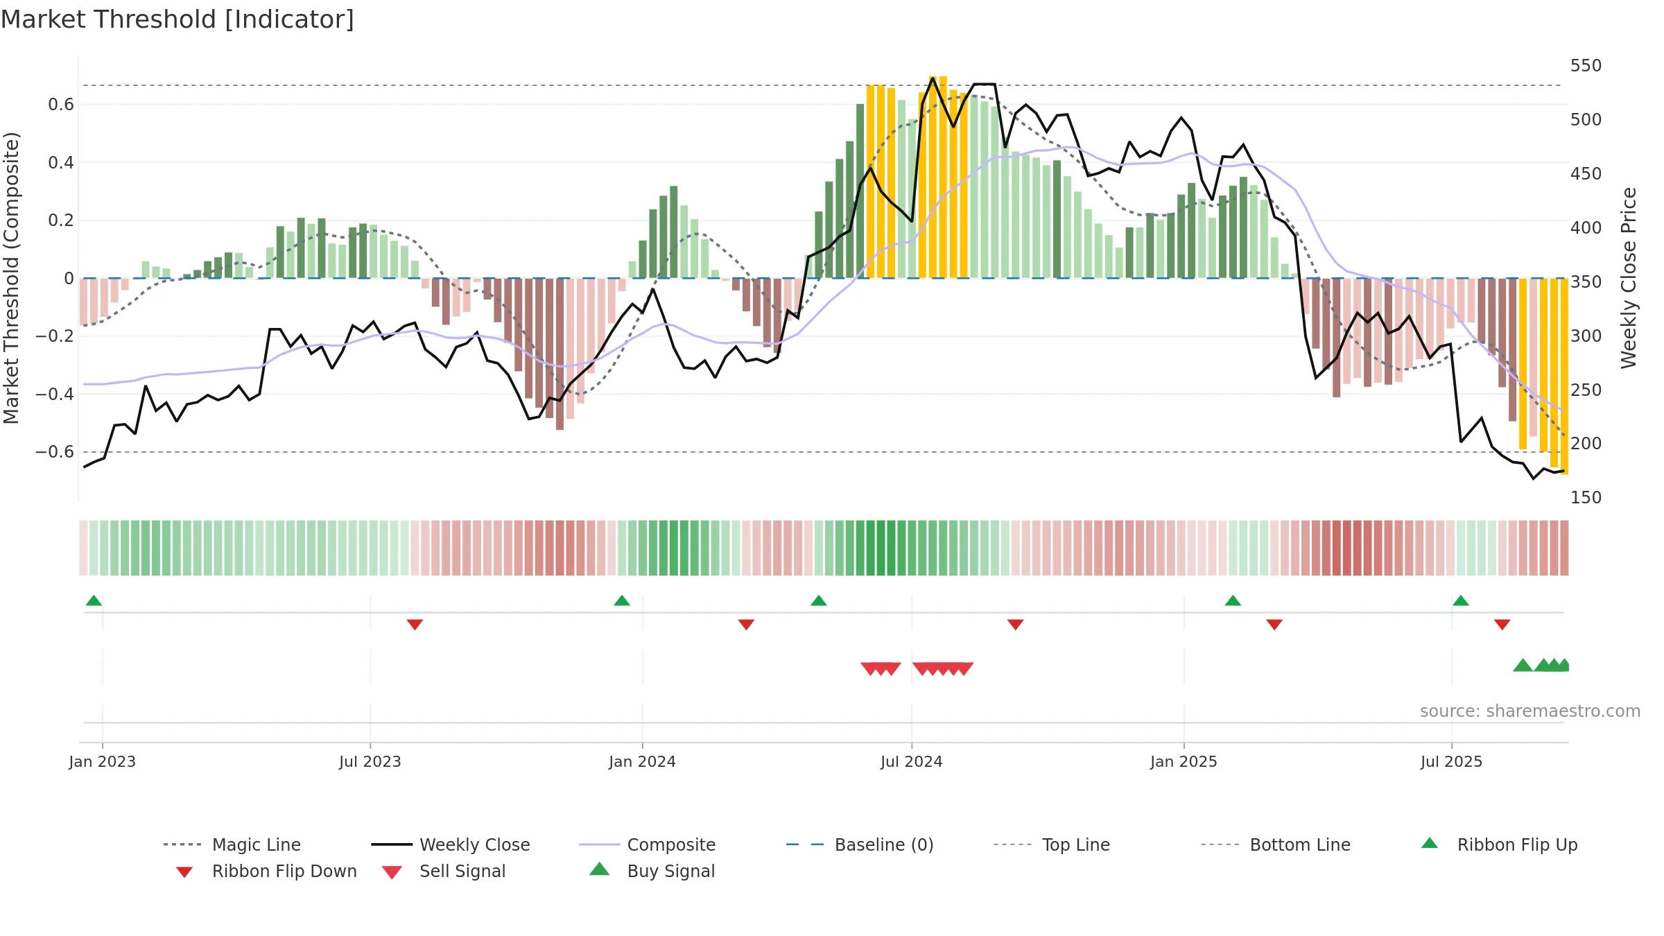Image resolution: width=1664 pixels, height=936 pixels.
Task: Toggle the Sell Signal legend entry
Action: tap(444, 871)
